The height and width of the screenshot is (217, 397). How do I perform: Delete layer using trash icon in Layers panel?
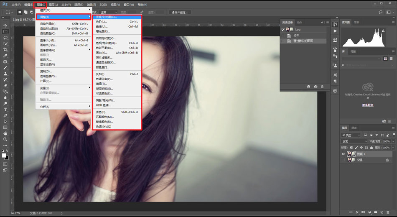coord(388,212)
